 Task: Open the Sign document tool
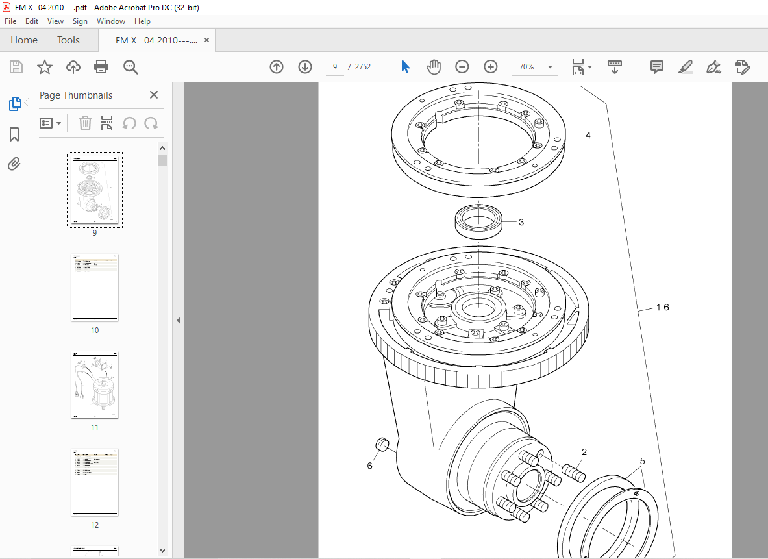tap(713, 67)
